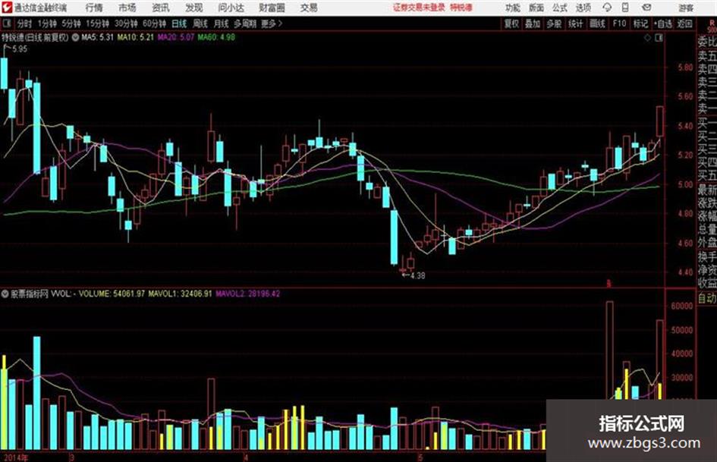Click the 证券交易未登录 status link

pyautogui.click(x=419, y=8)
